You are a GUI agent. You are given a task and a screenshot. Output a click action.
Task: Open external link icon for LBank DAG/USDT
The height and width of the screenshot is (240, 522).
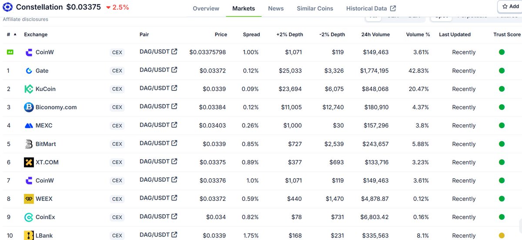[174, 234]
